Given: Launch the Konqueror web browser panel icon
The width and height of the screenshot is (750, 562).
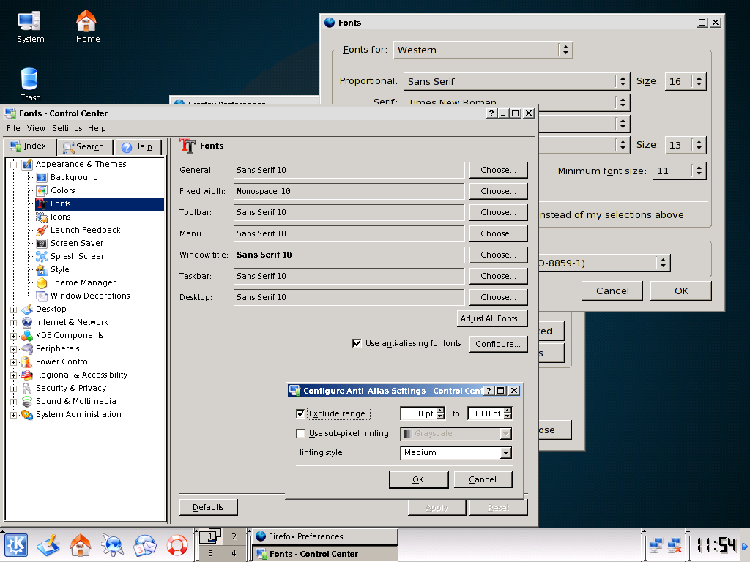Looking at the screenshot, I should [x=112, y=545].
